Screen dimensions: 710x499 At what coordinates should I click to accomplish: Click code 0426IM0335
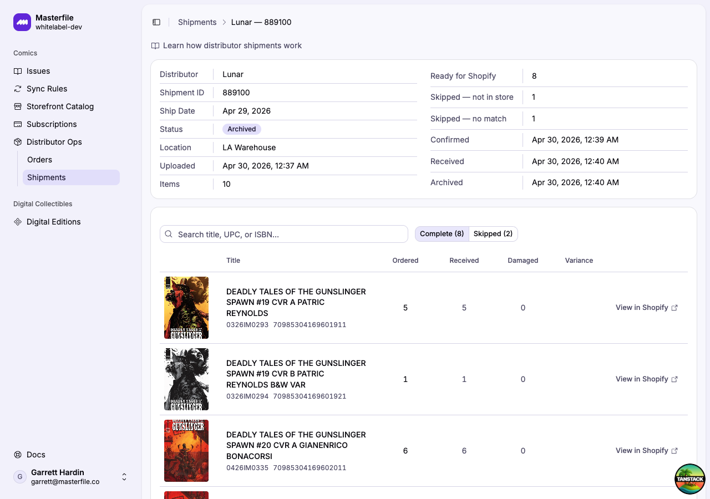click(247, 468)
